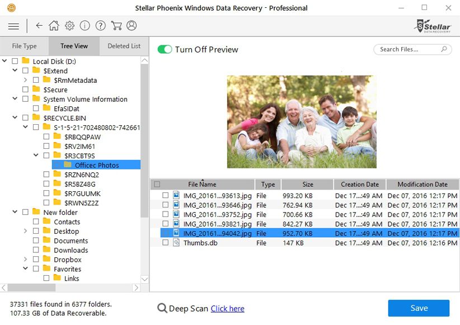Click tree scroll down arrow
This screenshot has height=325, width=460.
[x=144, y=279]
